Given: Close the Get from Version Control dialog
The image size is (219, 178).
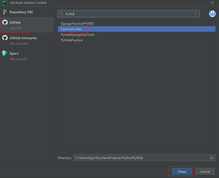Looking at the screenshot, I should pos(212,2).
